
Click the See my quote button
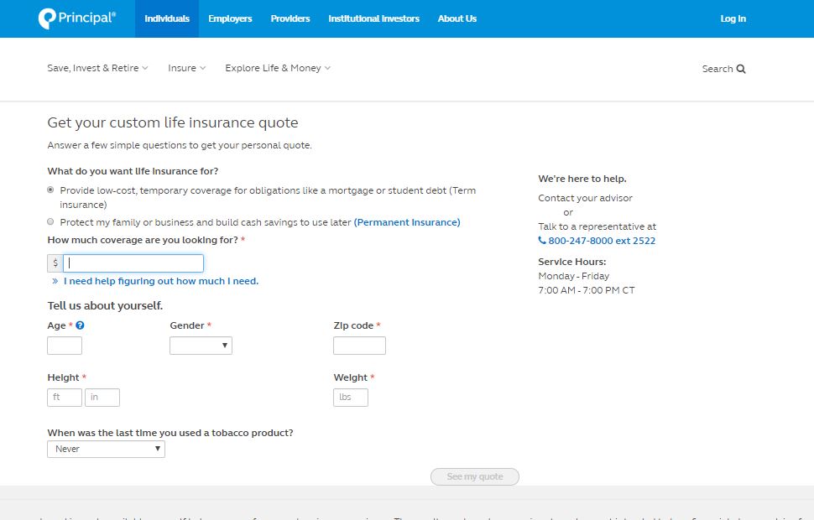point(475,476)
